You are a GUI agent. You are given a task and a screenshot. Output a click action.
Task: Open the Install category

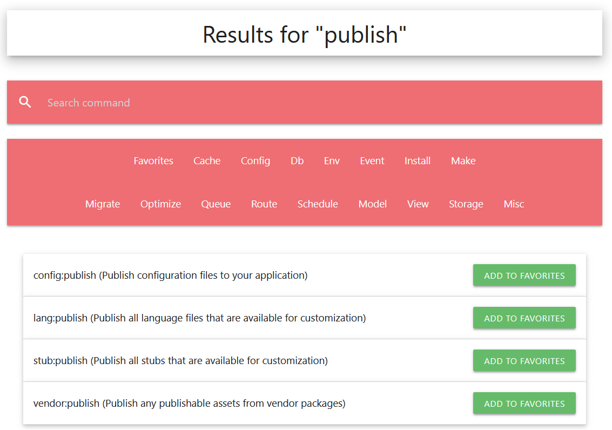(418, 161)
